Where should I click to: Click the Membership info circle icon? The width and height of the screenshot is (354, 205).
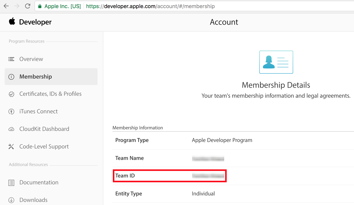[x=11, y=77]
